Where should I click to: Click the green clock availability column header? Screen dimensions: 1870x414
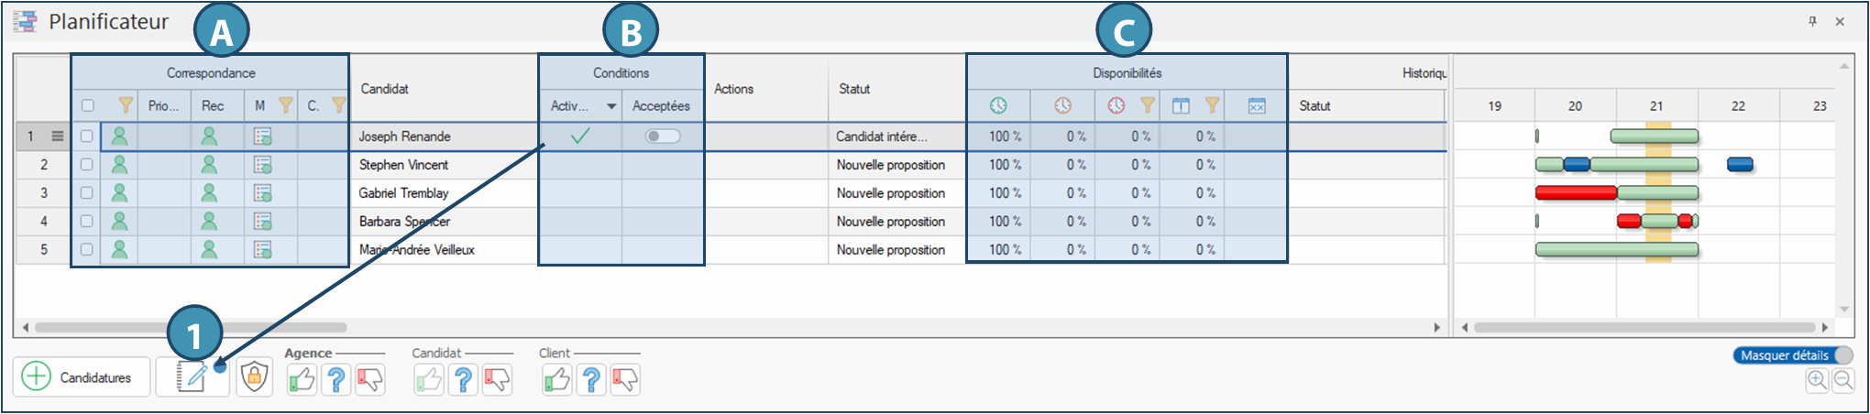[998, 106]
